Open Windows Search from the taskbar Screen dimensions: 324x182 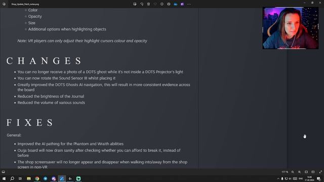pos(12,178)
